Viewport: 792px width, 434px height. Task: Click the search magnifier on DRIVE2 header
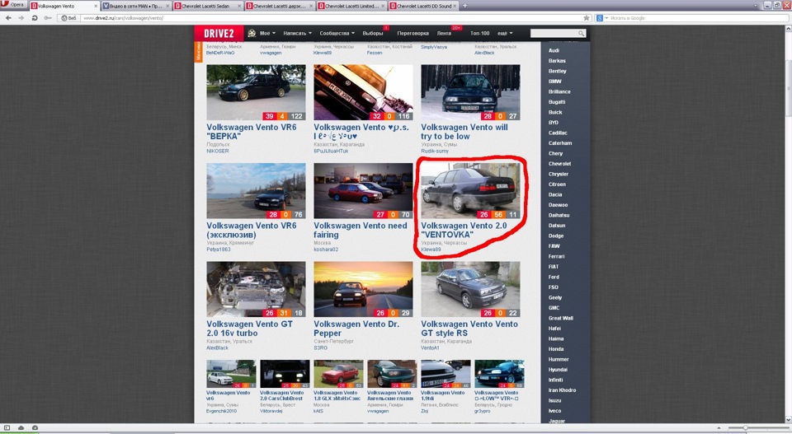[x=582, y=33]
